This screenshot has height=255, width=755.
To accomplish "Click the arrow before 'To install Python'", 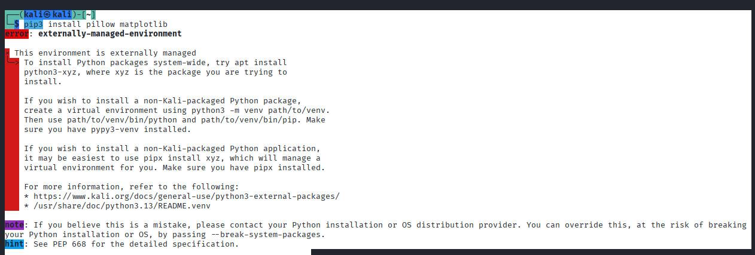I will pos(13,62).
